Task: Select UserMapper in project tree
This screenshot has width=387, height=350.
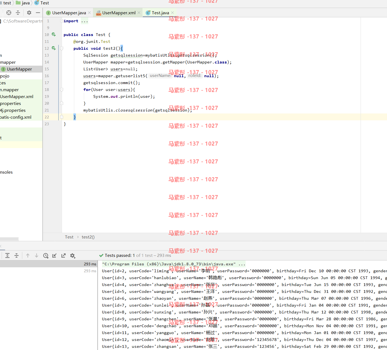Action: pos(21,69)
